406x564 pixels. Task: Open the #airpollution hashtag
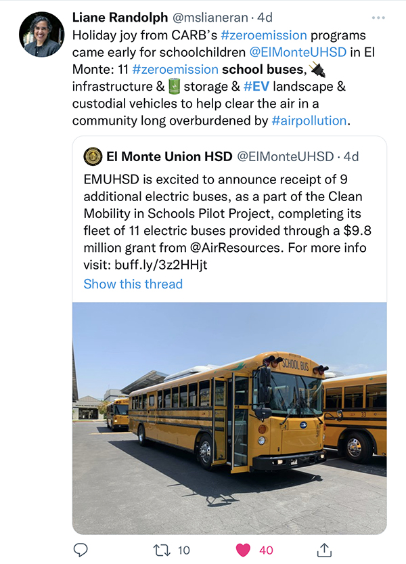click(x=309, y=121)
